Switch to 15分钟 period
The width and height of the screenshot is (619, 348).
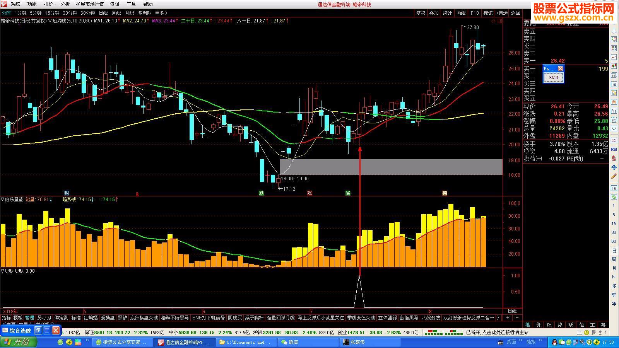point(52,13)
